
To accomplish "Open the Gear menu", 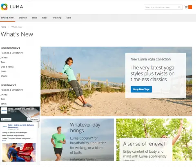I will (45, 18).
